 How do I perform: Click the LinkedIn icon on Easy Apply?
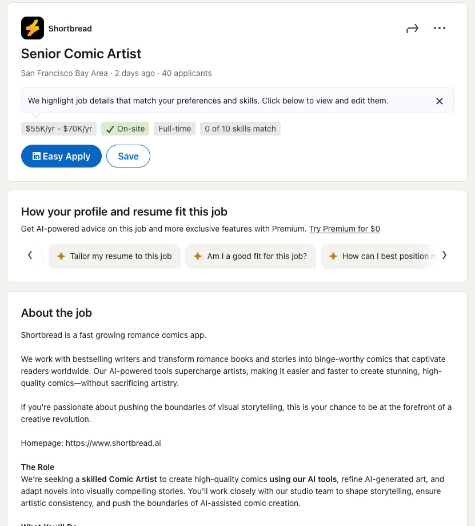(x=36, y=156)
